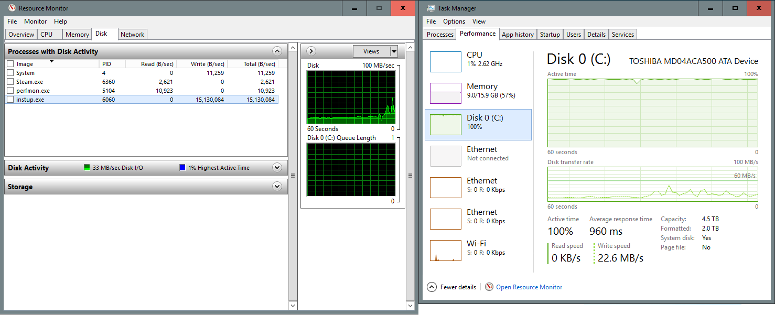Select first Ethernet Not connected item
This screenshot has height=315, width=775.
coord(478,156)
